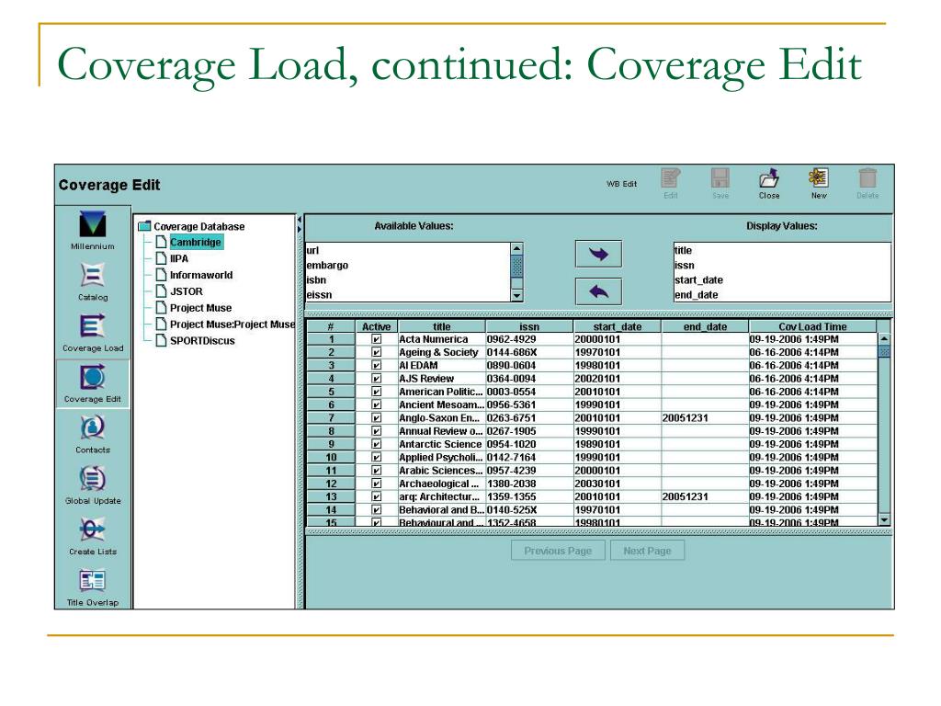Click the Annual Review o... title cell

[441, 431]
